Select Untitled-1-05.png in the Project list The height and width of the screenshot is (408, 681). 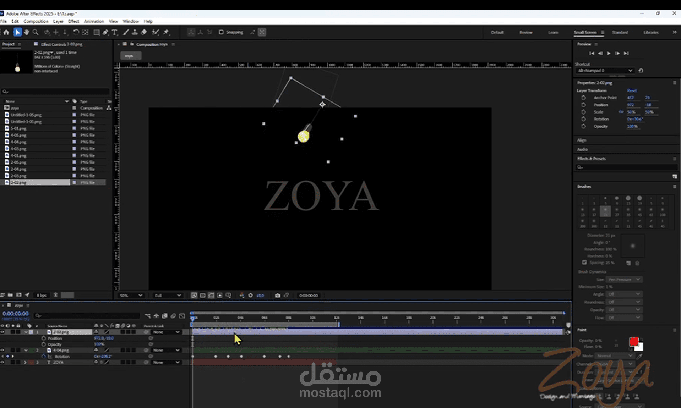pos(26,115)
